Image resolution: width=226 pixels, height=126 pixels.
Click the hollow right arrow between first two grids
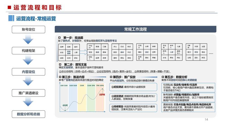click(x=83, y=52)
